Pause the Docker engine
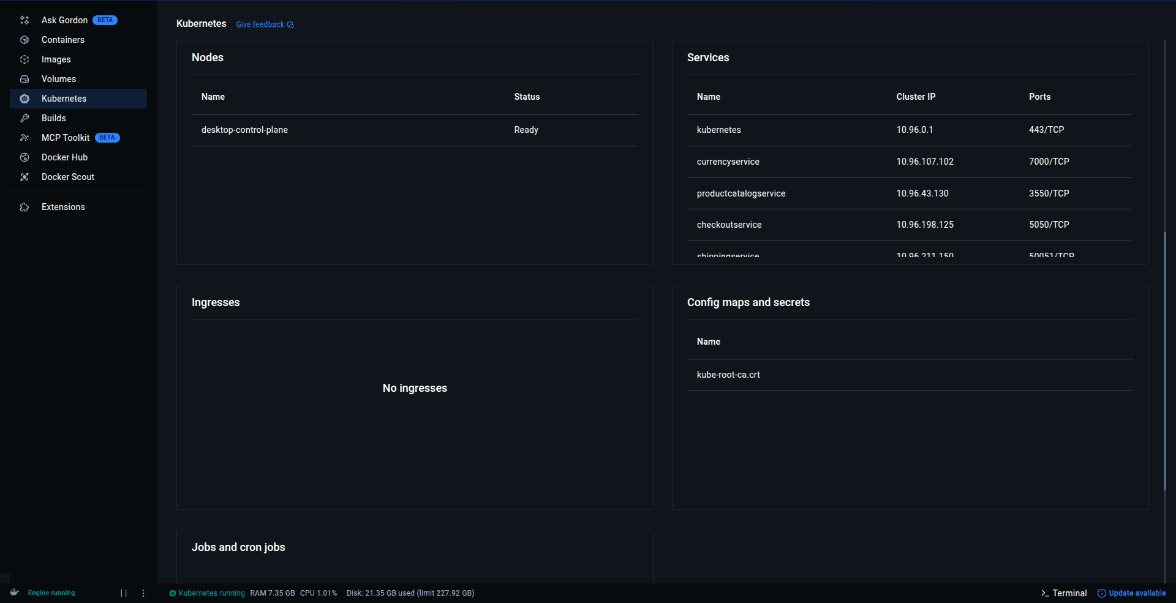Viewport: 1176px width, 603px height. tap(124, 593)
